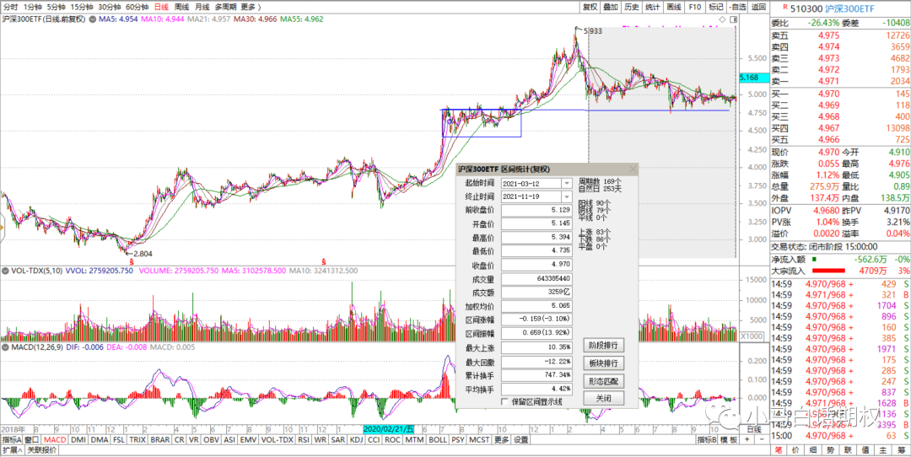Open the 起始时间 date dropdown
The image size is (911, 457).
point(568,183)
